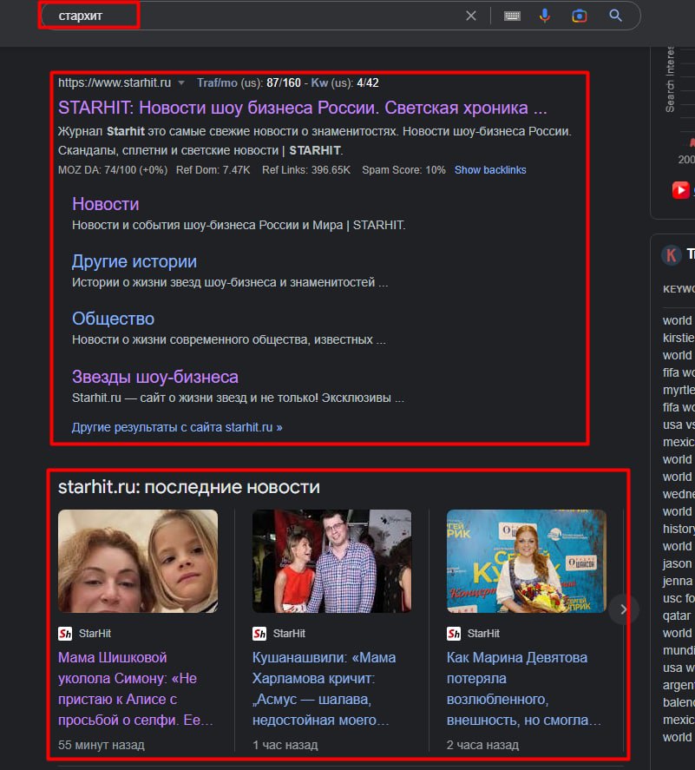Viewport: 695px width, 770px height.
Task: Open article Как Марина Девятова потеряла возлюбленного
Action: tap(524, 688)
